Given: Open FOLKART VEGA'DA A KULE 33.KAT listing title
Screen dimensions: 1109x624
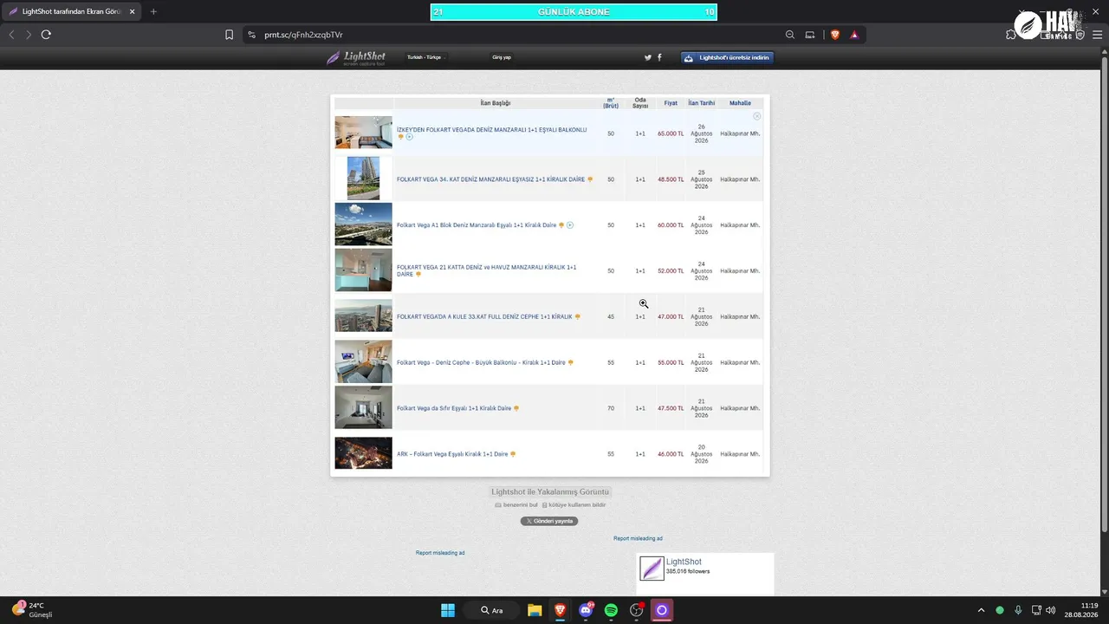Looking at the screenshot, I should pyautogui.click(x=484, y=317).
